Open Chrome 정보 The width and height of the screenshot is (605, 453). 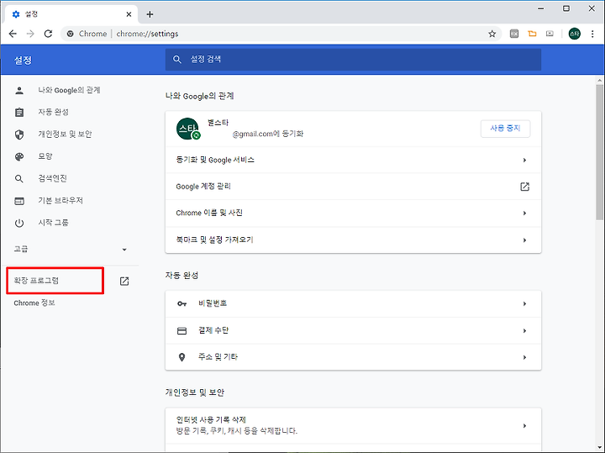(x=34, y=303)
